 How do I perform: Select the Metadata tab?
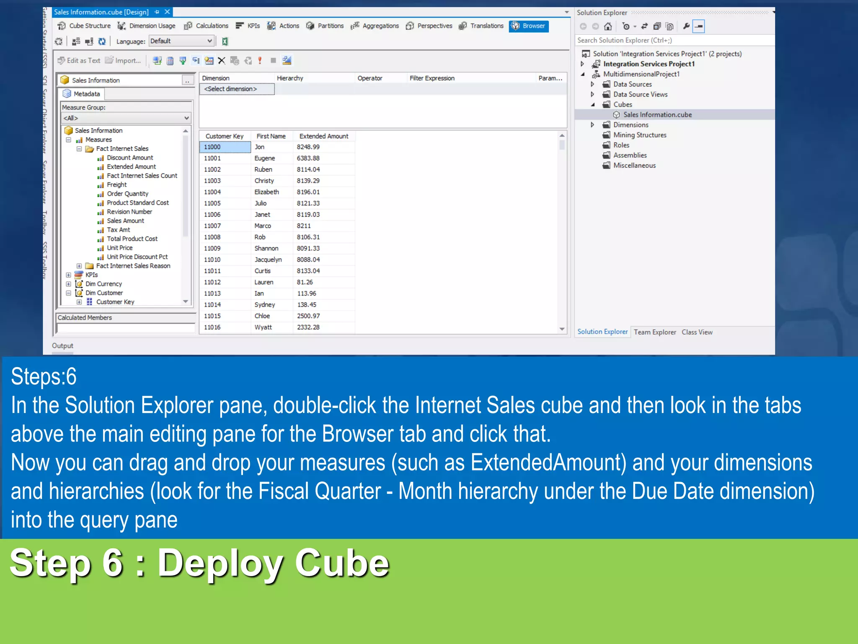tap(82, 94)
